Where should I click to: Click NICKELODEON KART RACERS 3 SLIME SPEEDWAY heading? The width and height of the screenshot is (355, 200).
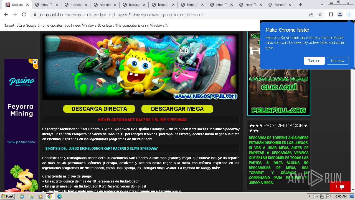click(x=142, y=120)
